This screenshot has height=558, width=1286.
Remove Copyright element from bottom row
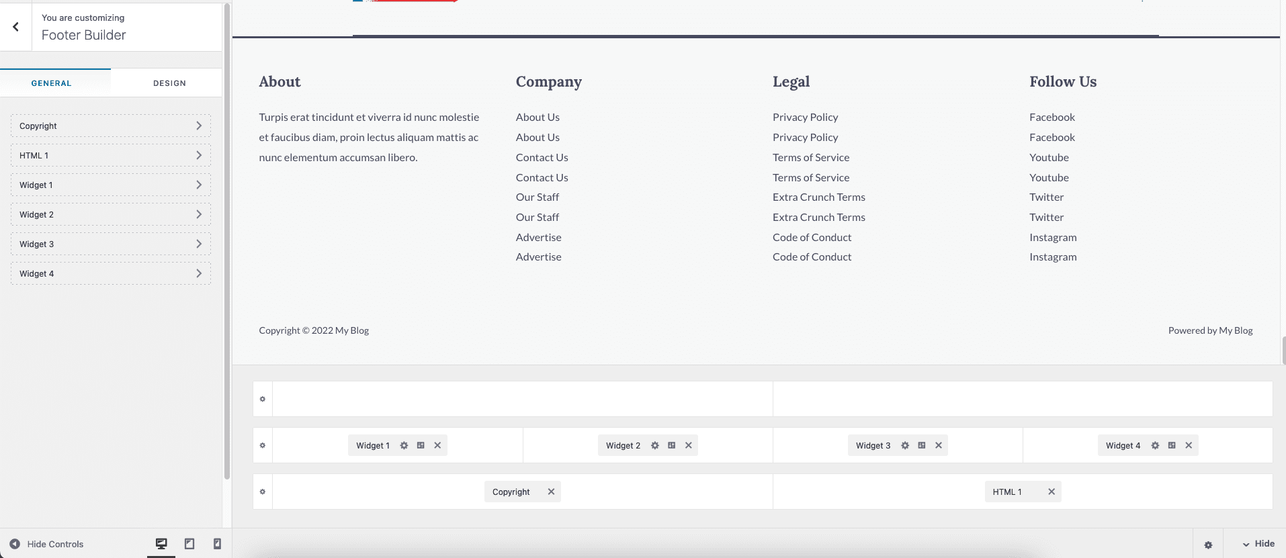[551, 492]
